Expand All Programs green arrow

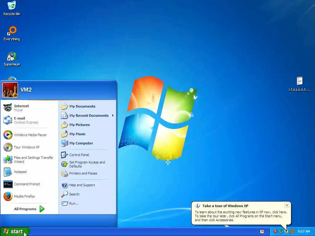tap(42, 209)
